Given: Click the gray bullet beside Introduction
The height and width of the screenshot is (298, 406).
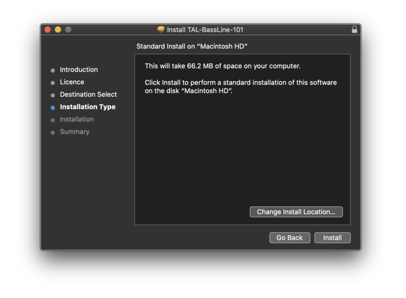Looking at the screenshot, I should click(x=53, y=70).
